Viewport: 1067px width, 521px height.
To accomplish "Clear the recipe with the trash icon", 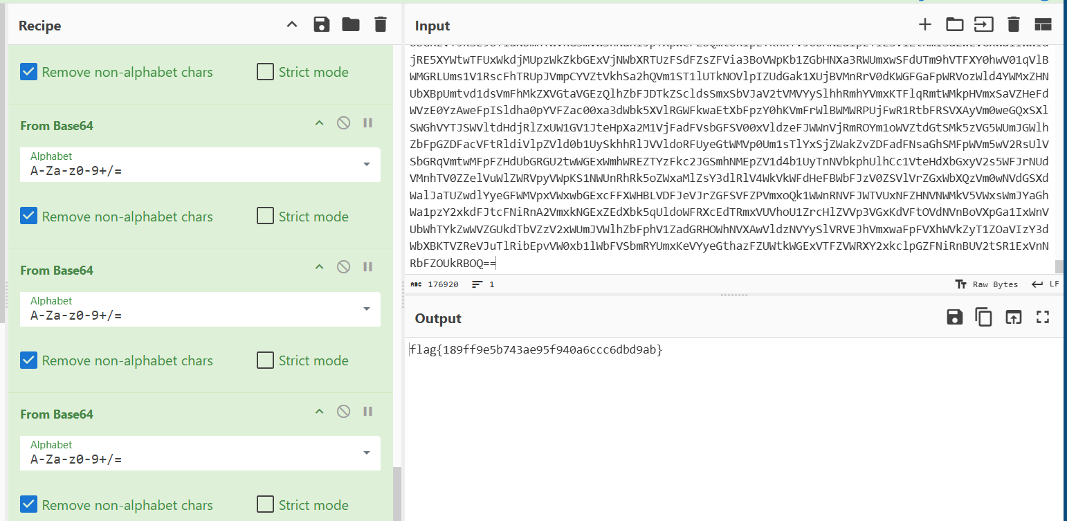I will (x=380, y=25).
